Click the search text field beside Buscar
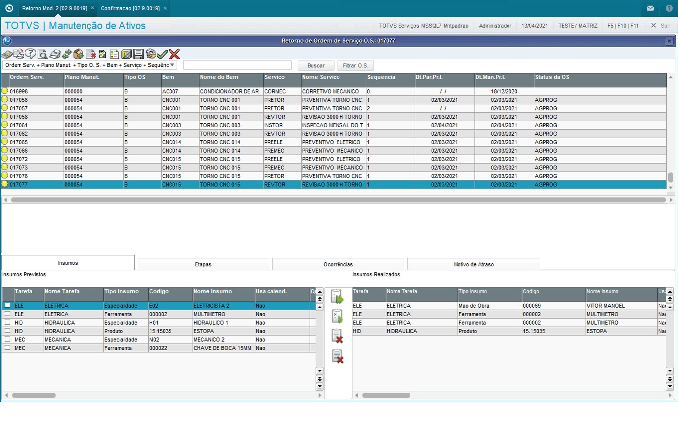 237,65
